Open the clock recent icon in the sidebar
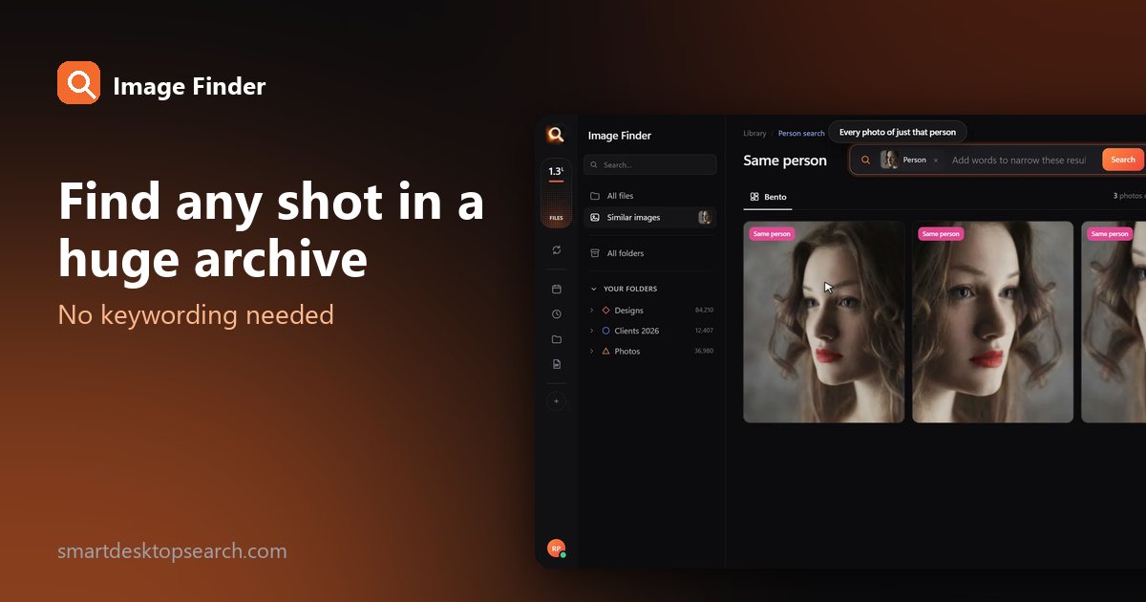 [x=556, y=313]
